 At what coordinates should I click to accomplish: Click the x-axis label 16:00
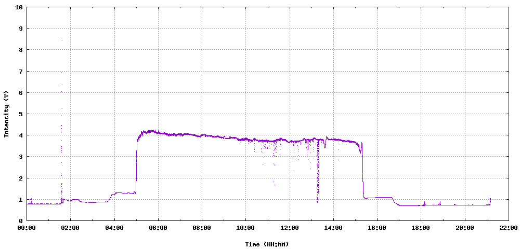click(377, 228)
